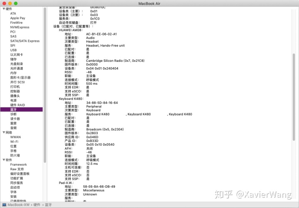This screenshot has width=299, height=208.
Task: Select the highlighted 蓝牙 sidebar item
Action: click(x=22, y=110)
